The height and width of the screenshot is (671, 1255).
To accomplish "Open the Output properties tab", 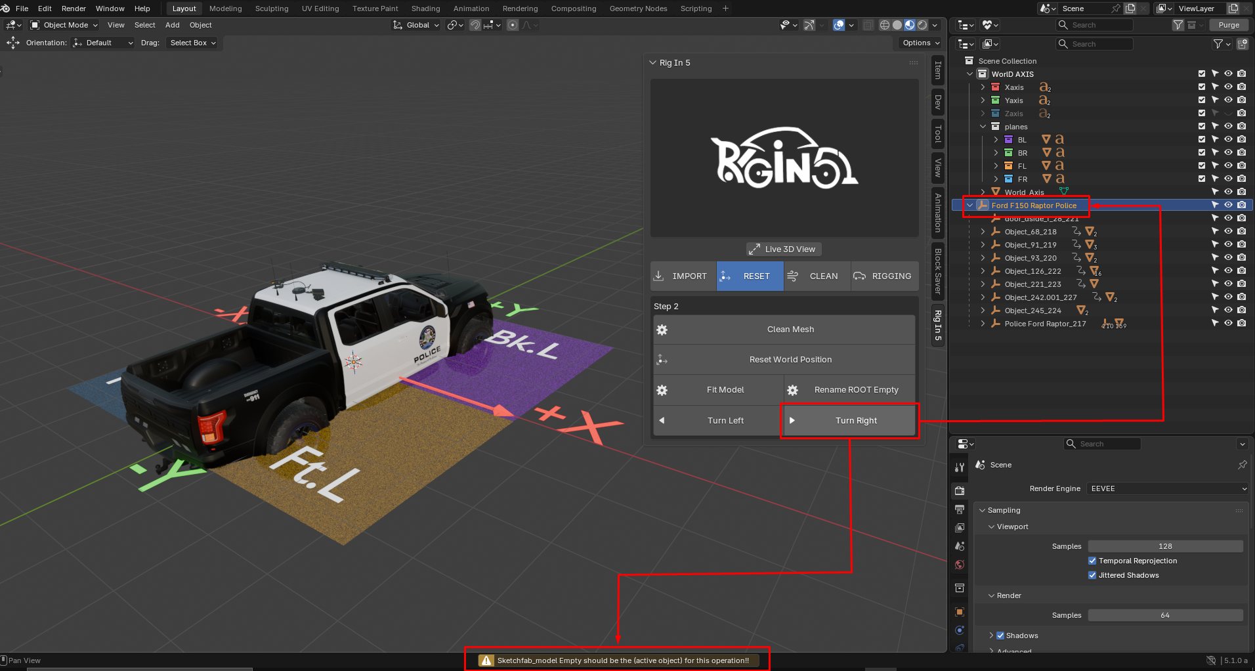I will [x=960, y=509].
